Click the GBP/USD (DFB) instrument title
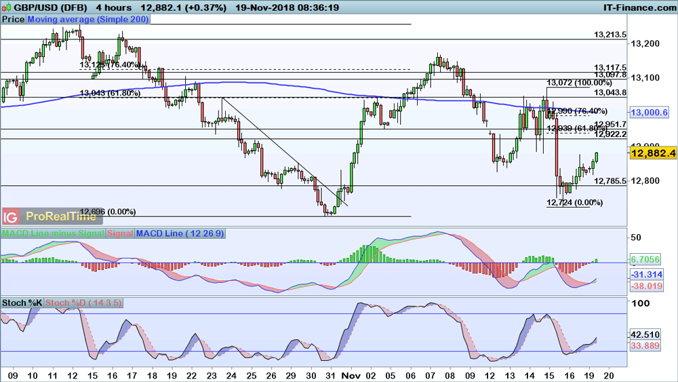Viewport: 678px width, 382px height. [x=51, y=7]
